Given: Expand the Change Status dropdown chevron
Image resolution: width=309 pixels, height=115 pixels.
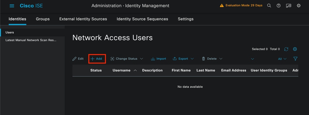Looking at the screenshot, I should click(x=141, y=59).
